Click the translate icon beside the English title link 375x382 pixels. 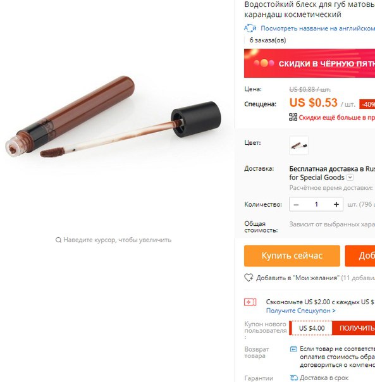[x=250, y=28]
